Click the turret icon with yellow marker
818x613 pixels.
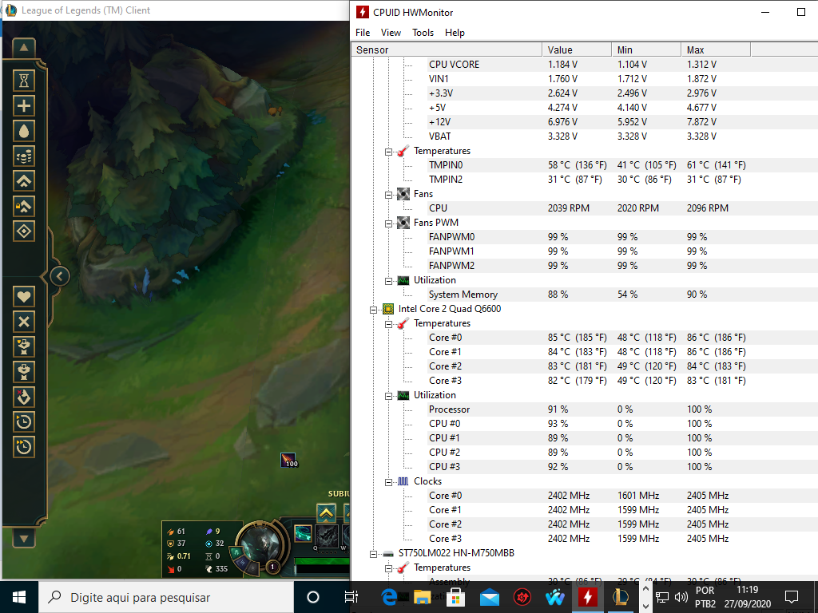(x=24, y=346)
